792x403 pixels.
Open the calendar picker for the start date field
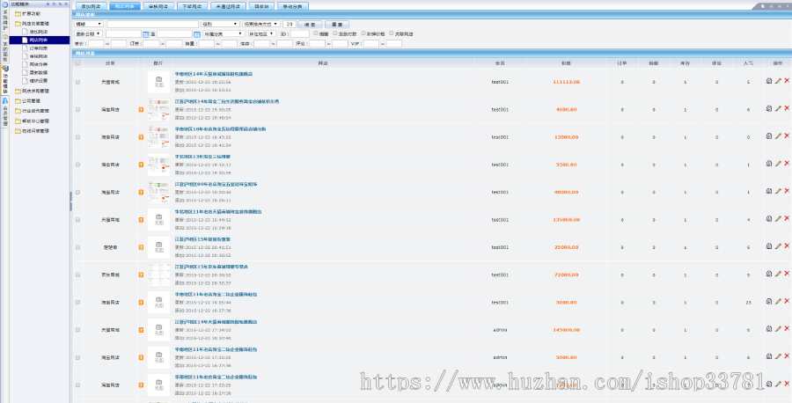(x=146, y=33)
